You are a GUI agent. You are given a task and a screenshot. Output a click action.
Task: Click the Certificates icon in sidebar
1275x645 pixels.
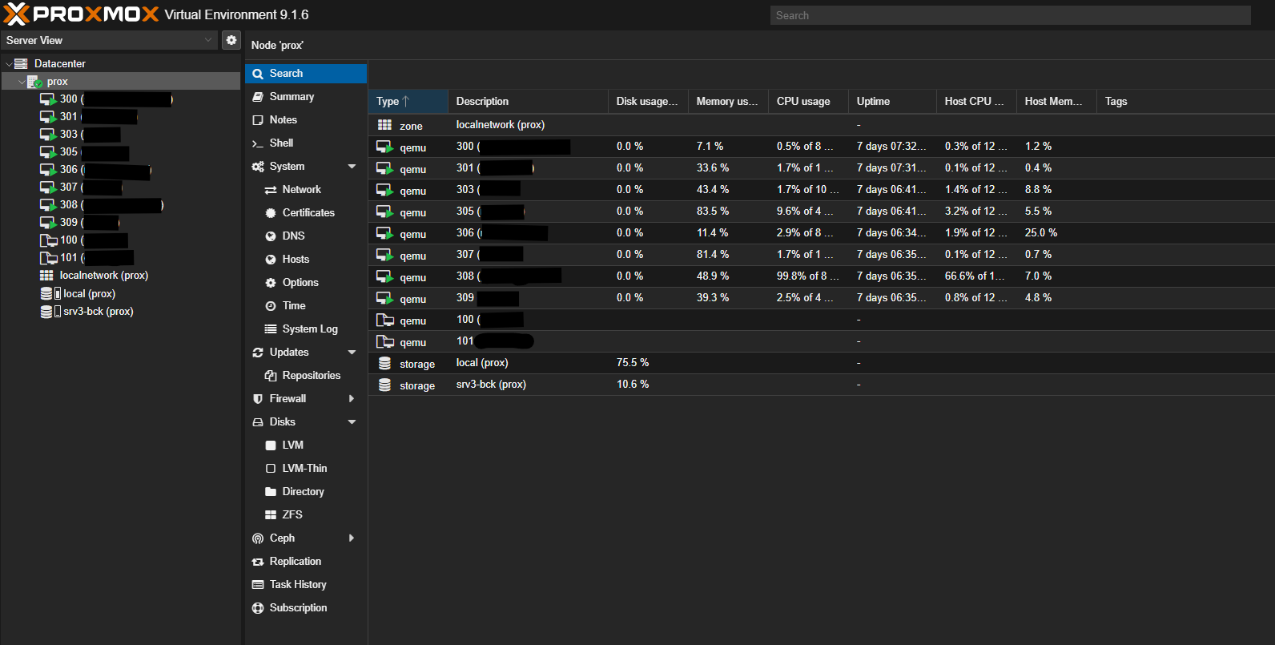coord(271,213)
